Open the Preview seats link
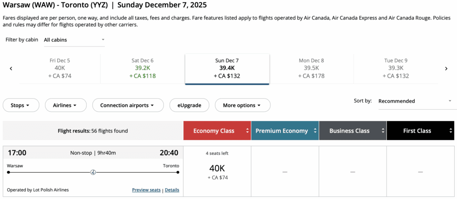This screenshot has height=199, width=457. tap(146, 190)
